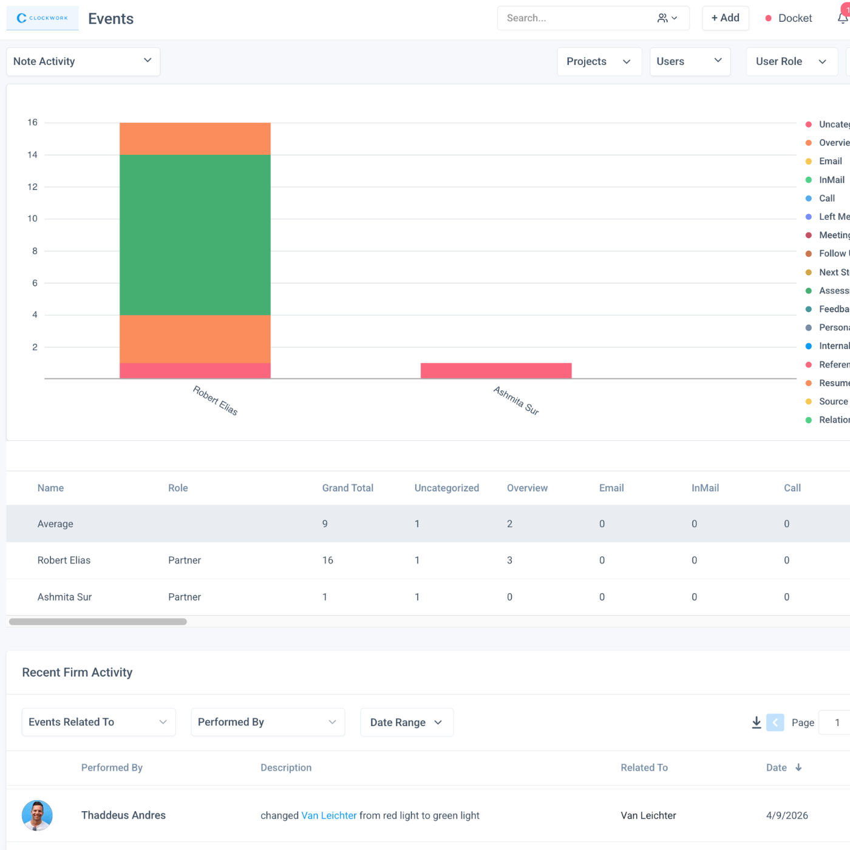Image resolution: width=850 pixels, height=850 pixels.
Task: Click the Clockwork logo icon
Action: point(22,18)
